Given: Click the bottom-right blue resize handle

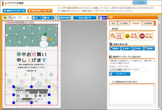Looking at the screenshot, I should point(49,103).
